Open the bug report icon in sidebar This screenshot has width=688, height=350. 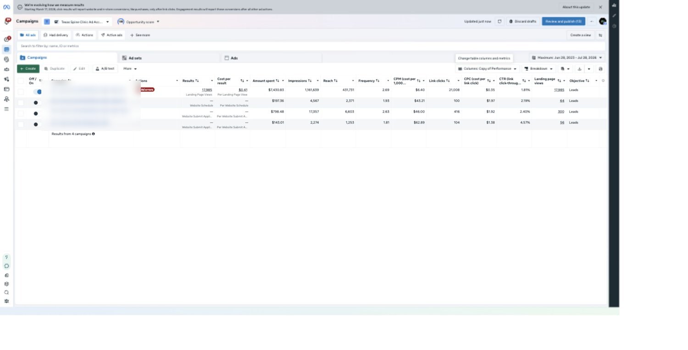tap(6, 301)
